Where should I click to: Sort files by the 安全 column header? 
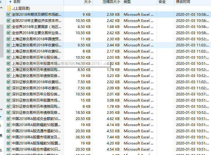166,2
